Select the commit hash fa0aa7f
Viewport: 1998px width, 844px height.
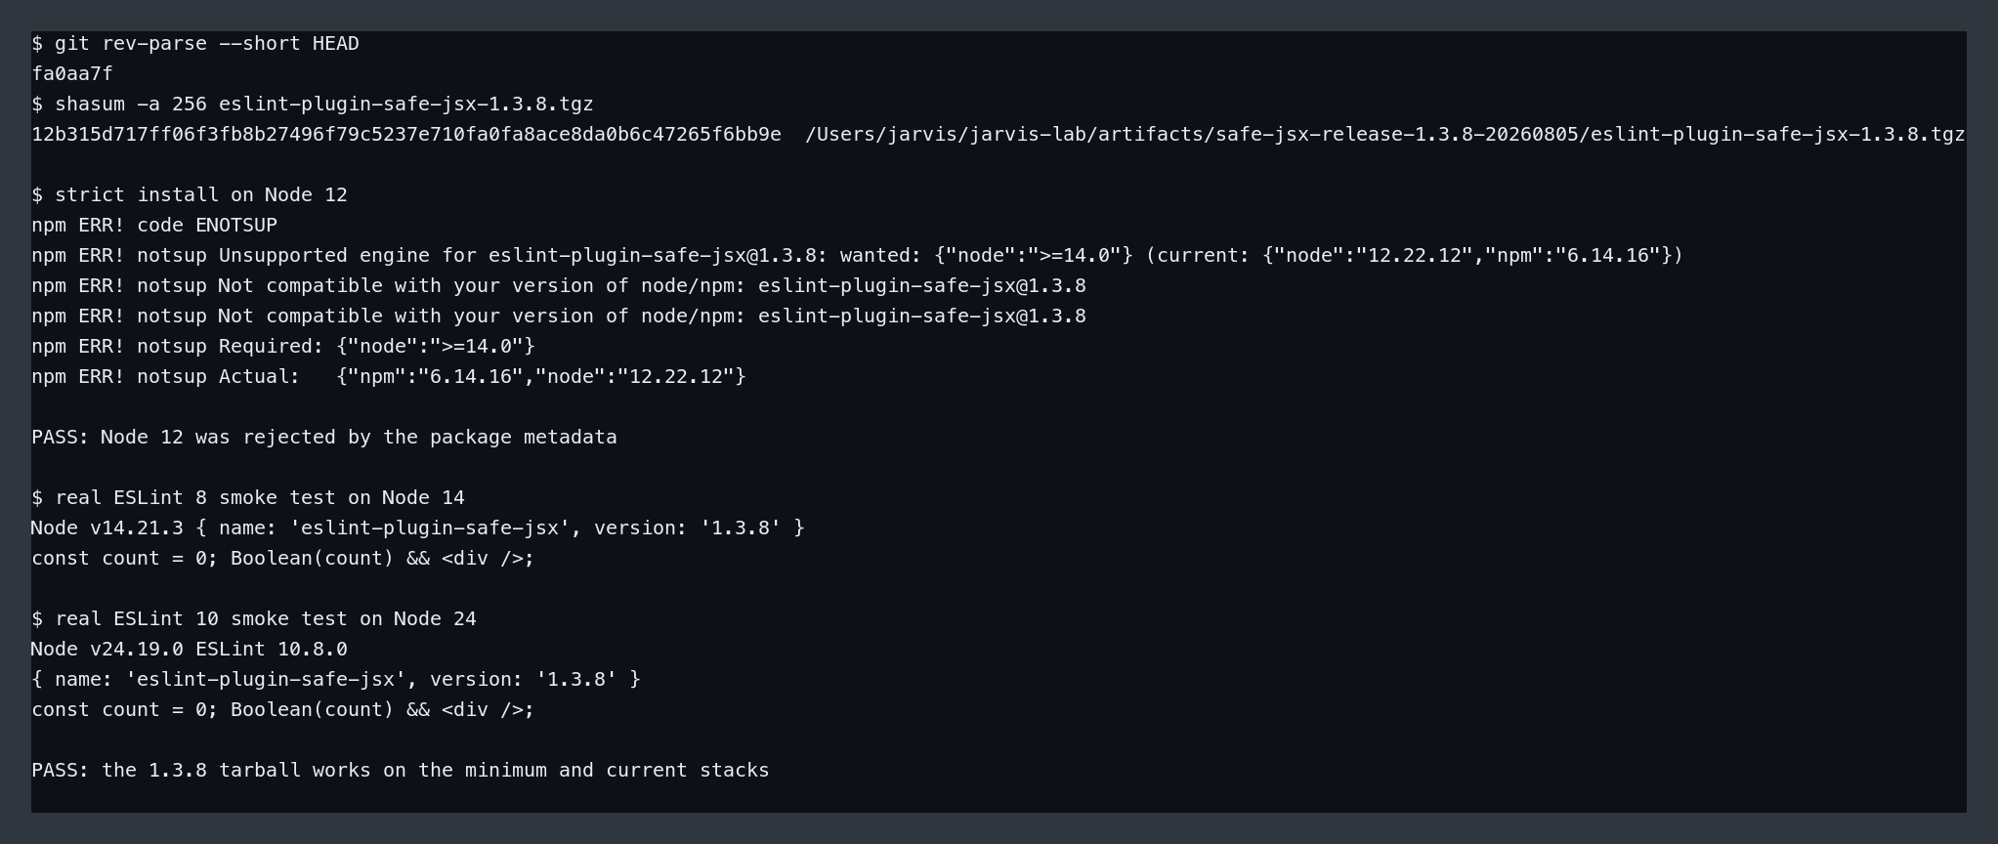(x=72, y=74)
